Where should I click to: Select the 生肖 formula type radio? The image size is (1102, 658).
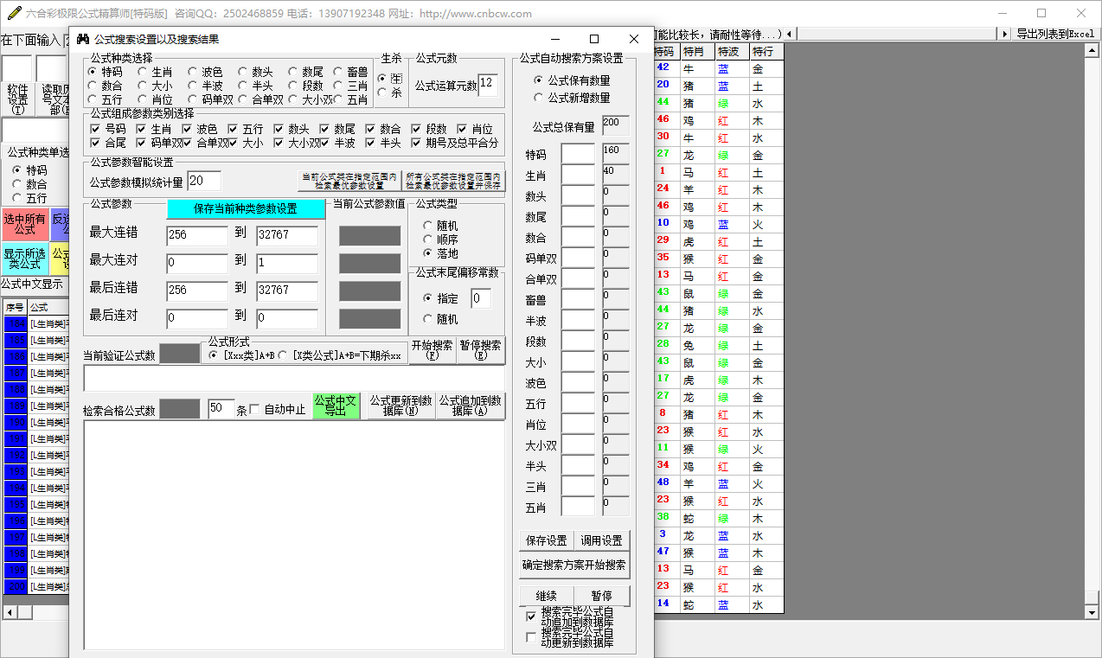pos(143,73)
